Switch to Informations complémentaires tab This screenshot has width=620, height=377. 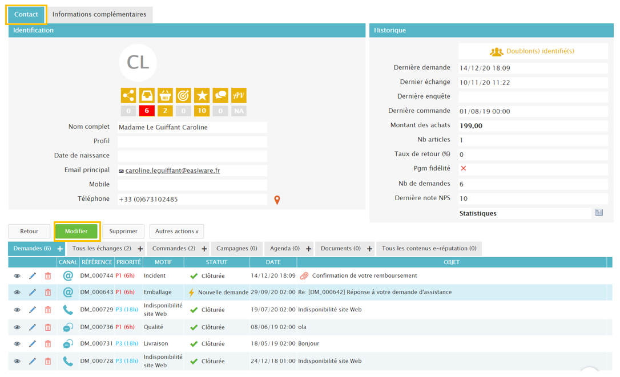click(x=99, y=14)
